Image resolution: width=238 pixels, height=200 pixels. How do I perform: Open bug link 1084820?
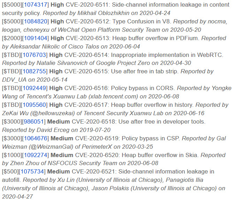[x=36, y=21]
